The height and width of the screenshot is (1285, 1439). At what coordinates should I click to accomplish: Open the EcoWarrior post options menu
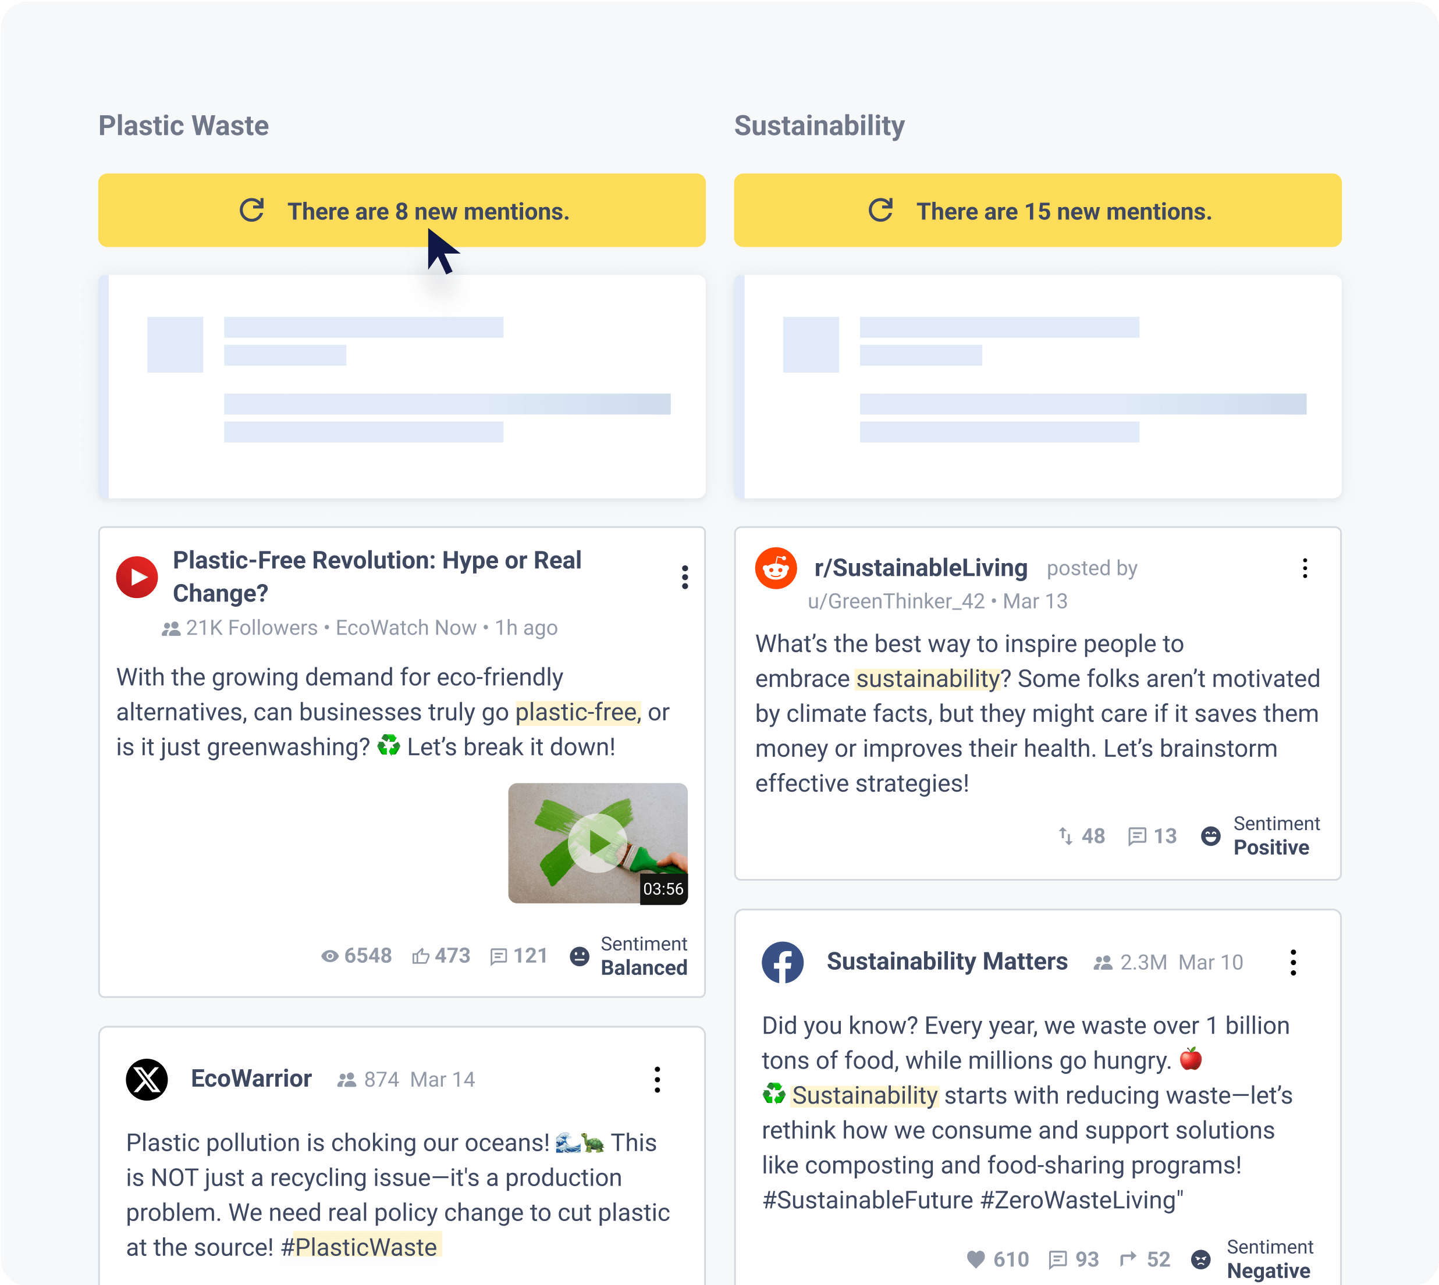(657, 1079)
